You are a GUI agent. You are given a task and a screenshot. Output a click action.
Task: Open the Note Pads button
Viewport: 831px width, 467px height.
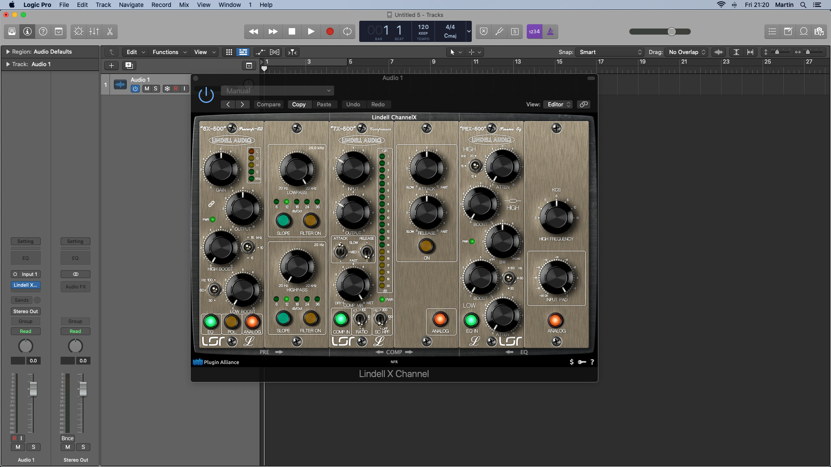click(788, 32)
